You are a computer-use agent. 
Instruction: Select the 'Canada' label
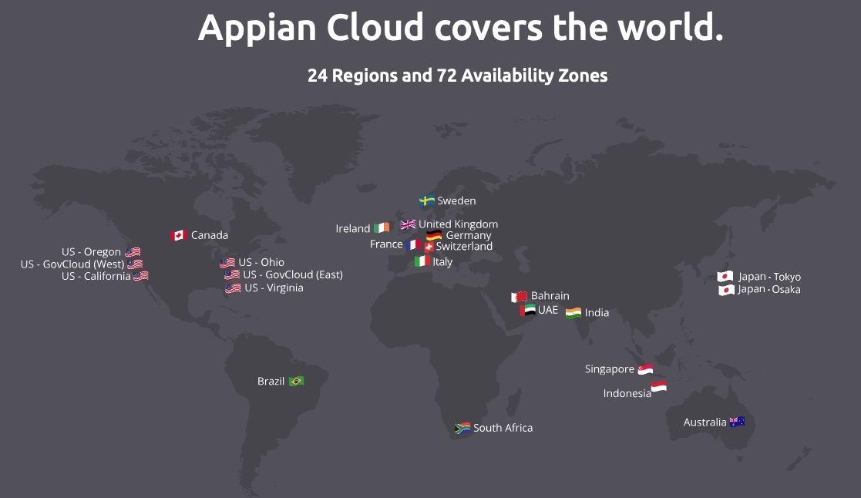(x=209, y=235)
